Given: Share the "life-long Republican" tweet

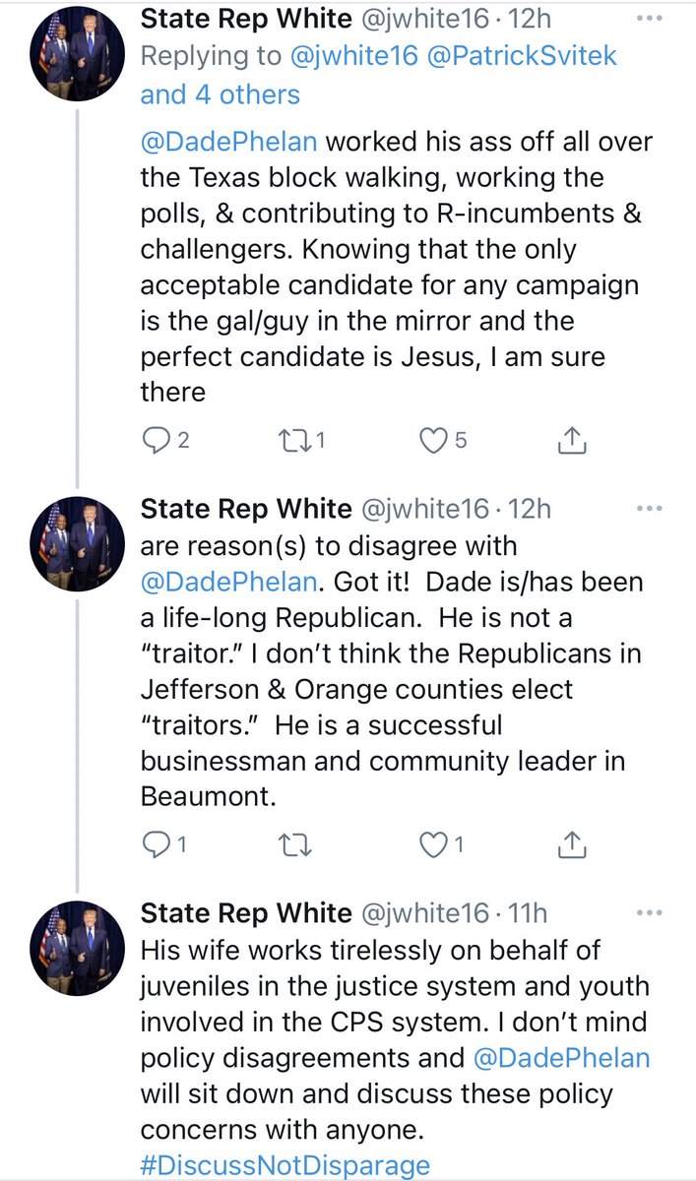Looking at the screenshot, I should (572, 843).
